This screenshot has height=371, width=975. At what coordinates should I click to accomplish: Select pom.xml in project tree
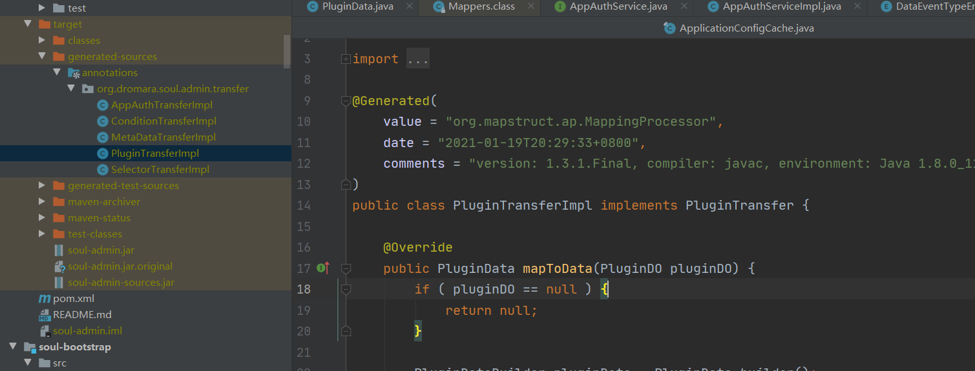74,298
